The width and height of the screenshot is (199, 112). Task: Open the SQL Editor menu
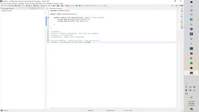click(x=39, y=3)
